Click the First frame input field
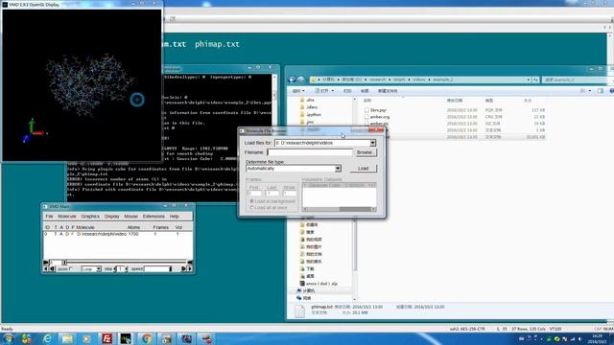Image resolution: width=614 pixels, height=345 pixels. [254, 194]
